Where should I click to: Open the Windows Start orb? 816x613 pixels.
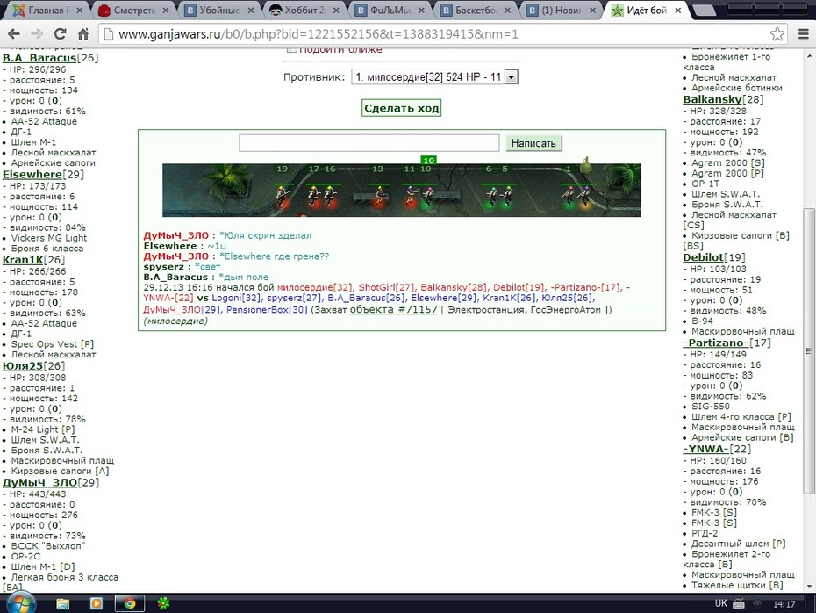click(21, 604)
